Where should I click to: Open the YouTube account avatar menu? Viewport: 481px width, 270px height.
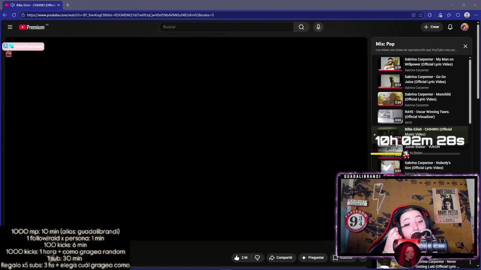click(x=465, y=27)
